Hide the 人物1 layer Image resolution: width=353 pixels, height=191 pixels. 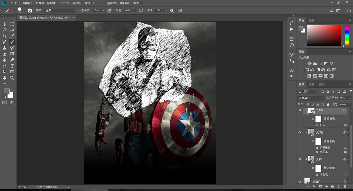(x=300, y=133)
